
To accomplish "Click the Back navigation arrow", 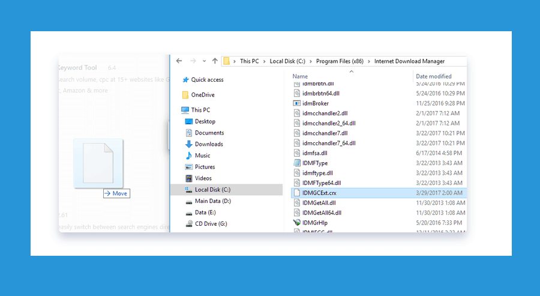I will 179,61.
